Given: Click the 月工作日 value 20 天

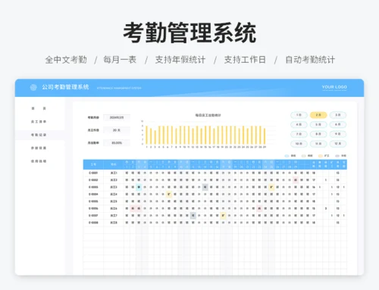Looking at the screenshot, I should click(x=117, y=130).
